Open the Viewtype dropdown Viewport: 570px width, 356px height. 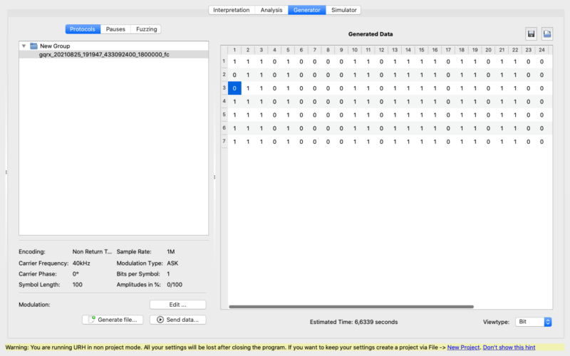[534, 322]
